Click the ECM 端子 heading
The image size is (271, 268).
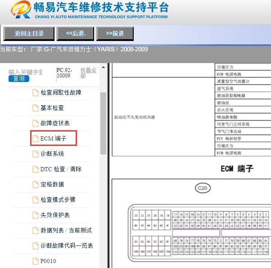(237, 168)
